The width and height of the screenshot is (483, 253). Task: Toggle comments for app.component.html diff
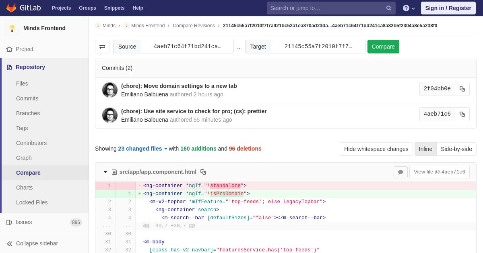pos(400,172)
